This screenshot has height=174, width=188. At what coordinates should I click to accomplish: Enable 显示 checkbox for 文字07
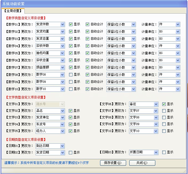[x=164, y=111]
